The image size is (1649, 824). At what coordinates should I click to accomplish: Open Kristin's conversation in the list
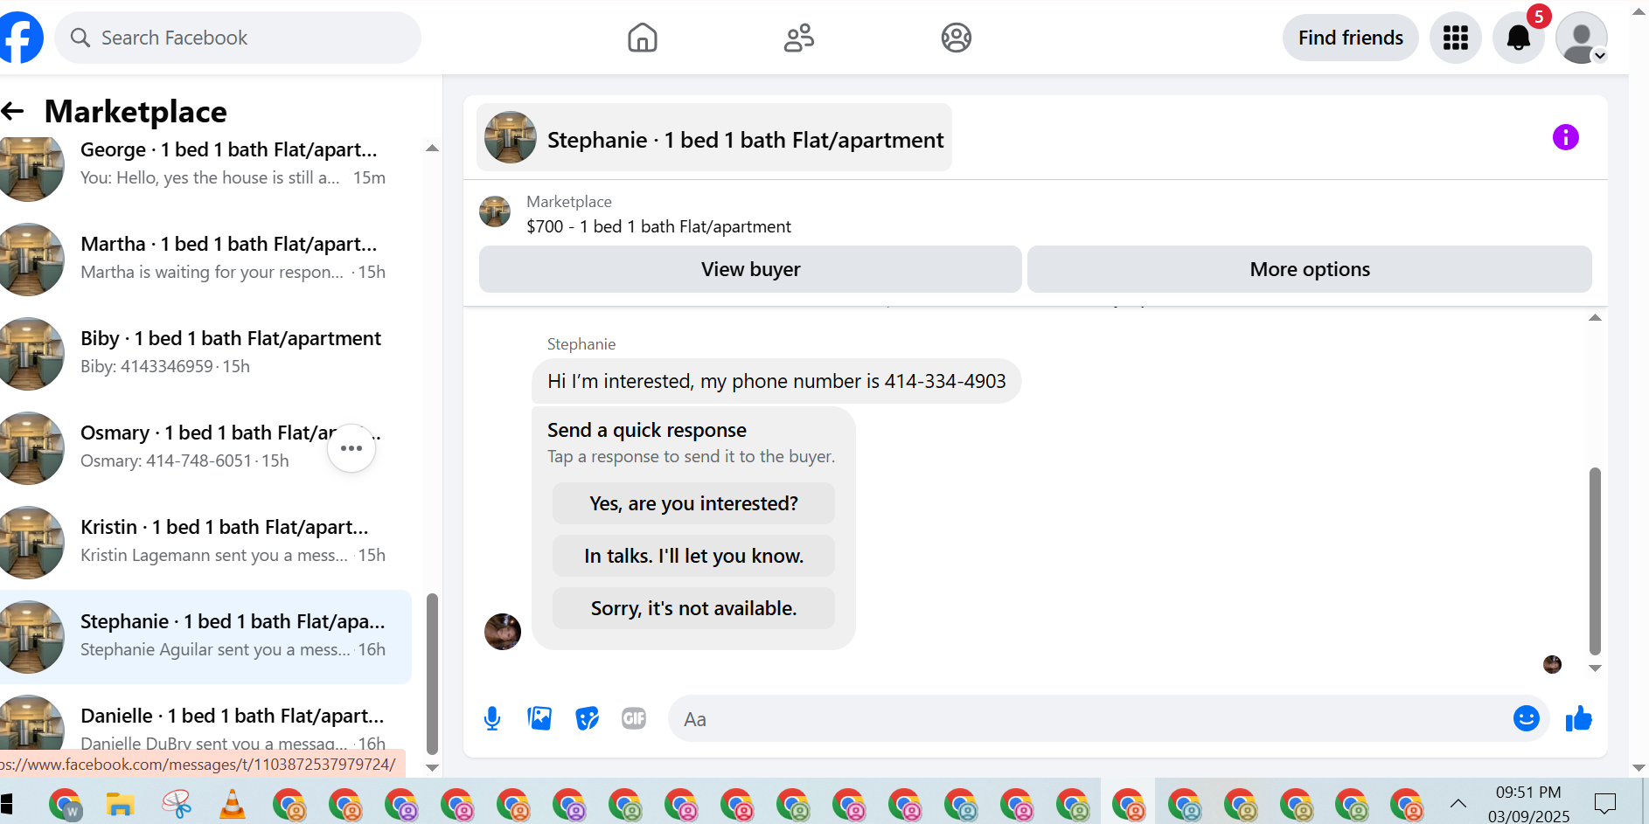(x=205, y=542)
